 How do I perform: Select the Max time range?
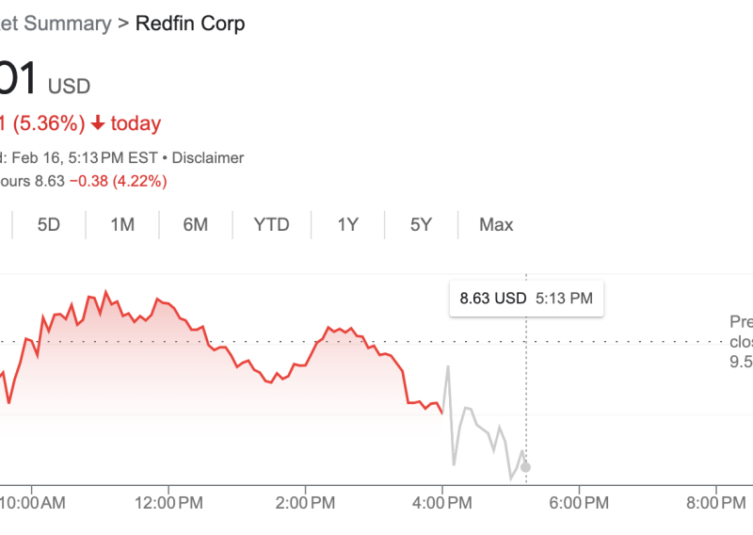click(496, 225)
